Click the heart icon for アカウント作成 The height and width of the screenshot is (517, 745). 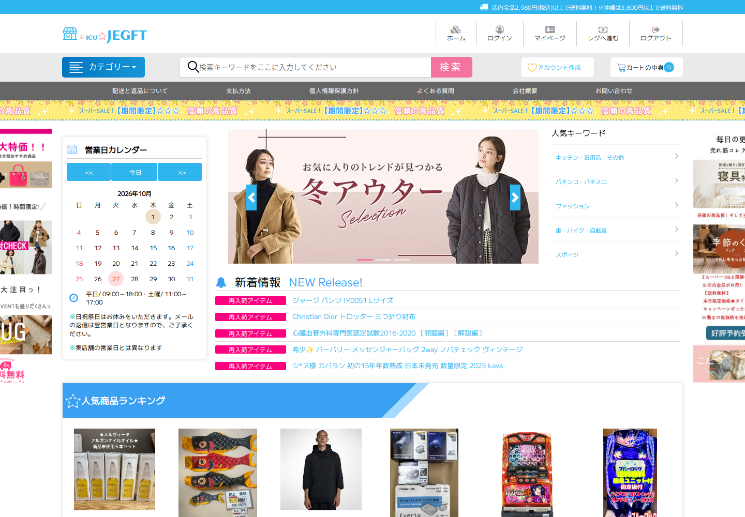coord(532,68)
